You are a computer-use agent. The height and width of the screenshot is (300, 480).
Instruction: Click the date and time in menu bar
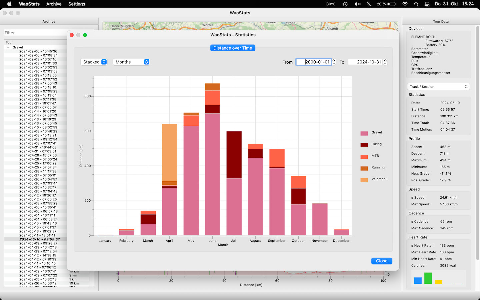[x=454, y=4]
